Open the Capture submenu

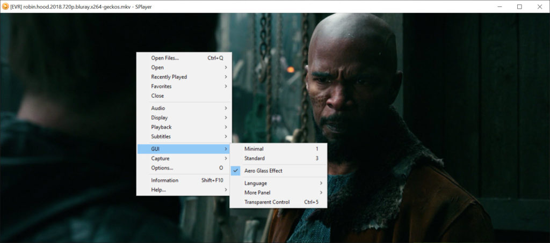pyautogui.click(x=184, y=159)
